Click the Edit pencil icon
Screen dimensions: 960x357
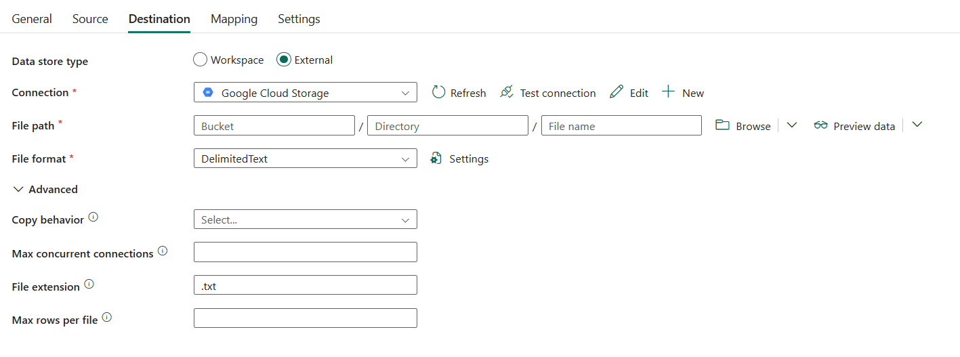pos(616,92)
